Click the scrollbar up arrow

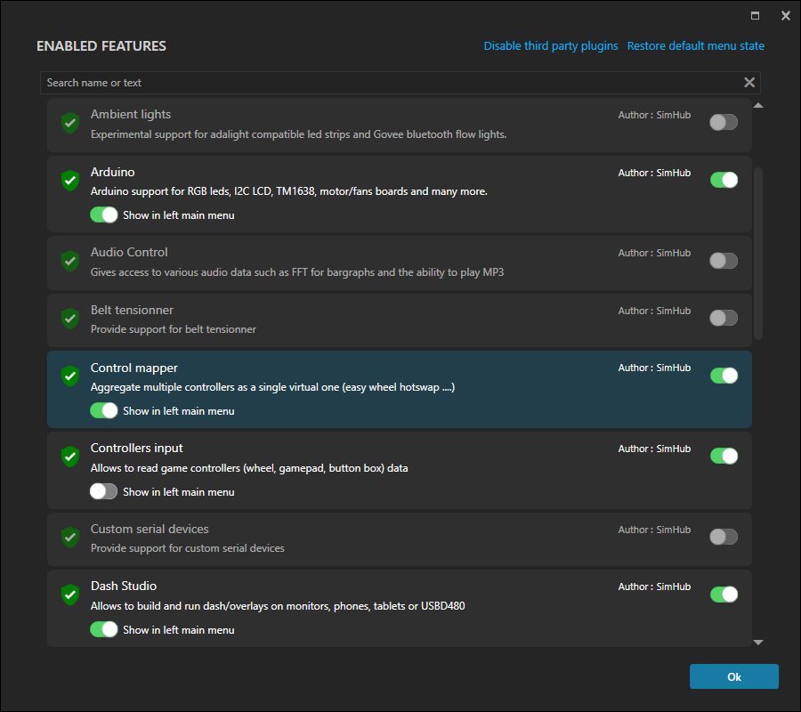pos(758,105)
